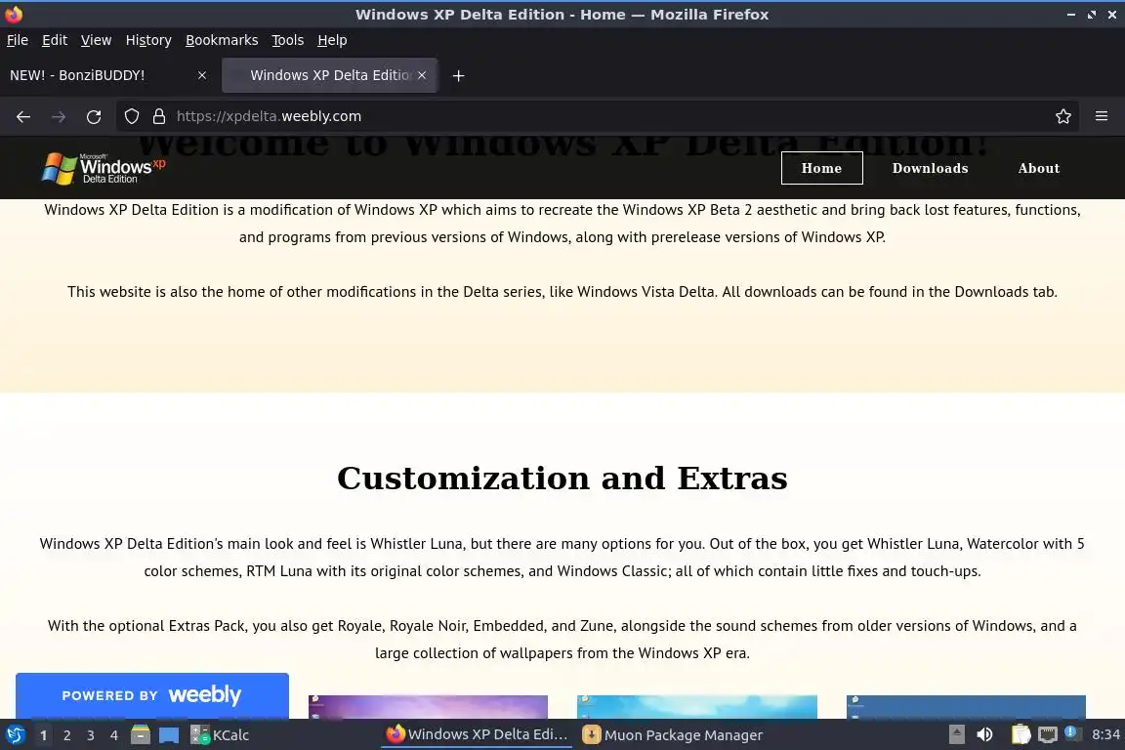Click the Powered by Weebly banner
The image size is (1125, 750).
[152, 695]
